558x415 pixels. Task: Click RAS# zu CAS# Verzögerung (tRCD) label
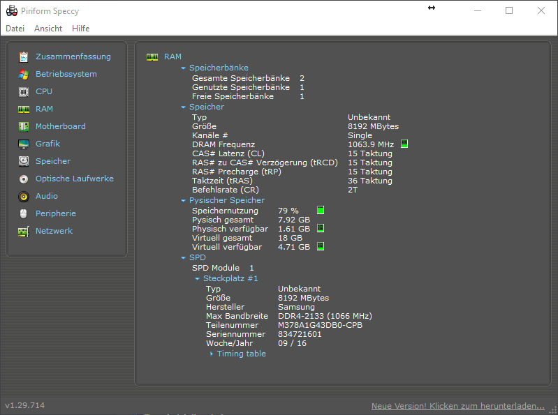point(265,163)
